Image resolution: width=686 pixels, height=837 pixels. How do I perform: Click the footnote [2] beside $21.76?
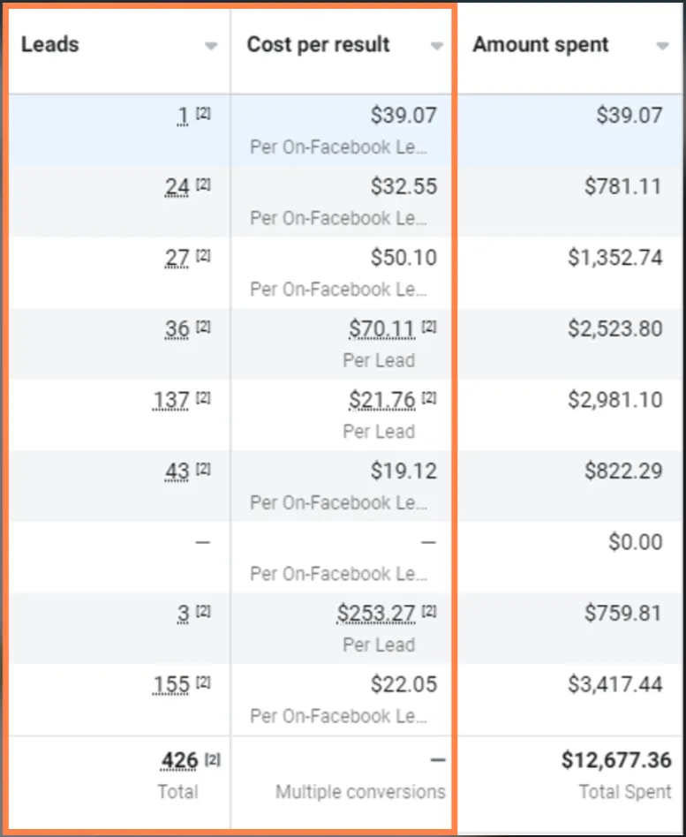pos(429,397)
